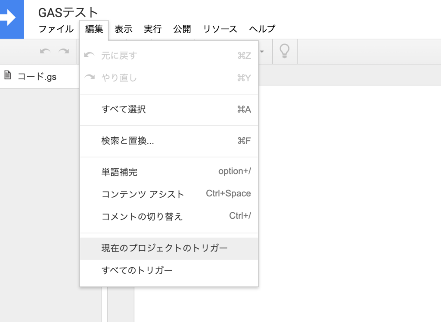The width and height of the screenshot is (441, 322).
Task: Choose 元に戻す from the edit menu
Action: pyautogui.click(x=169, y=56)
